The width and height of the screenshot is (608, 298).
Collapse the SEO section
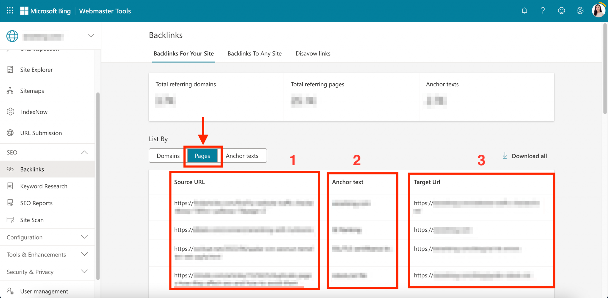[x=84, y=152]
